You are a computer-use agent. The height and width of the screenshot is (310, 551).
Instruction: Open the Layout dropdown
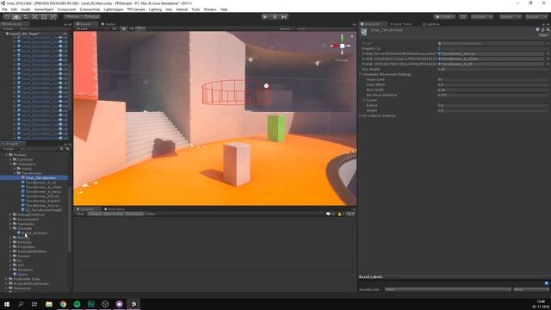[x=536, y=17]
